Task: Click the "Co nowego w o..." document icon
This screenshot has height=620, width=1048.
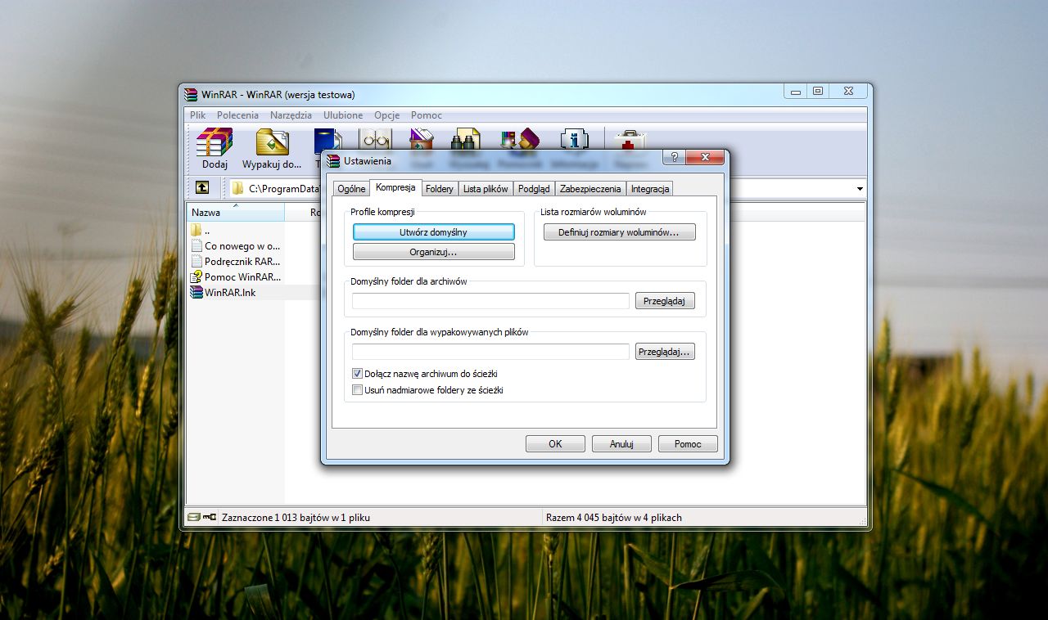Action: 196,245
